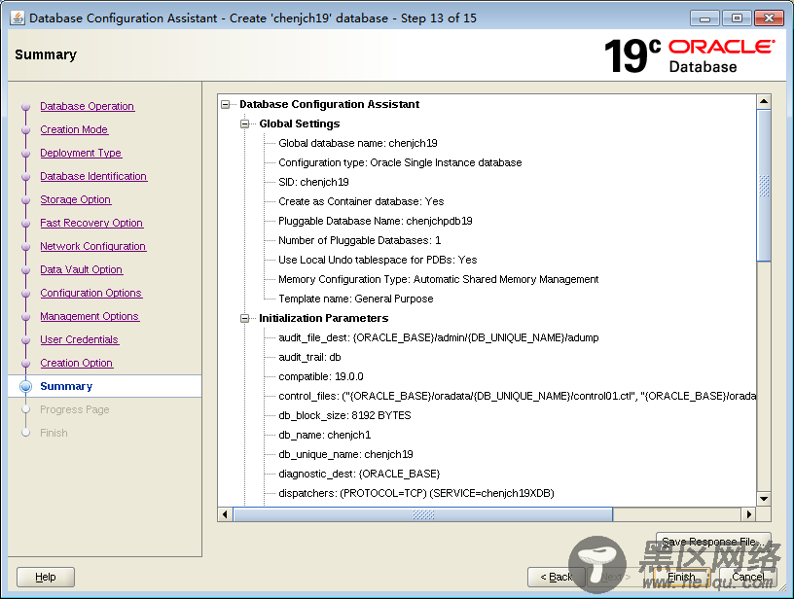Select the audit_trail: db row
This screenshot has width=794, height=599.
(x=309, y=357)
